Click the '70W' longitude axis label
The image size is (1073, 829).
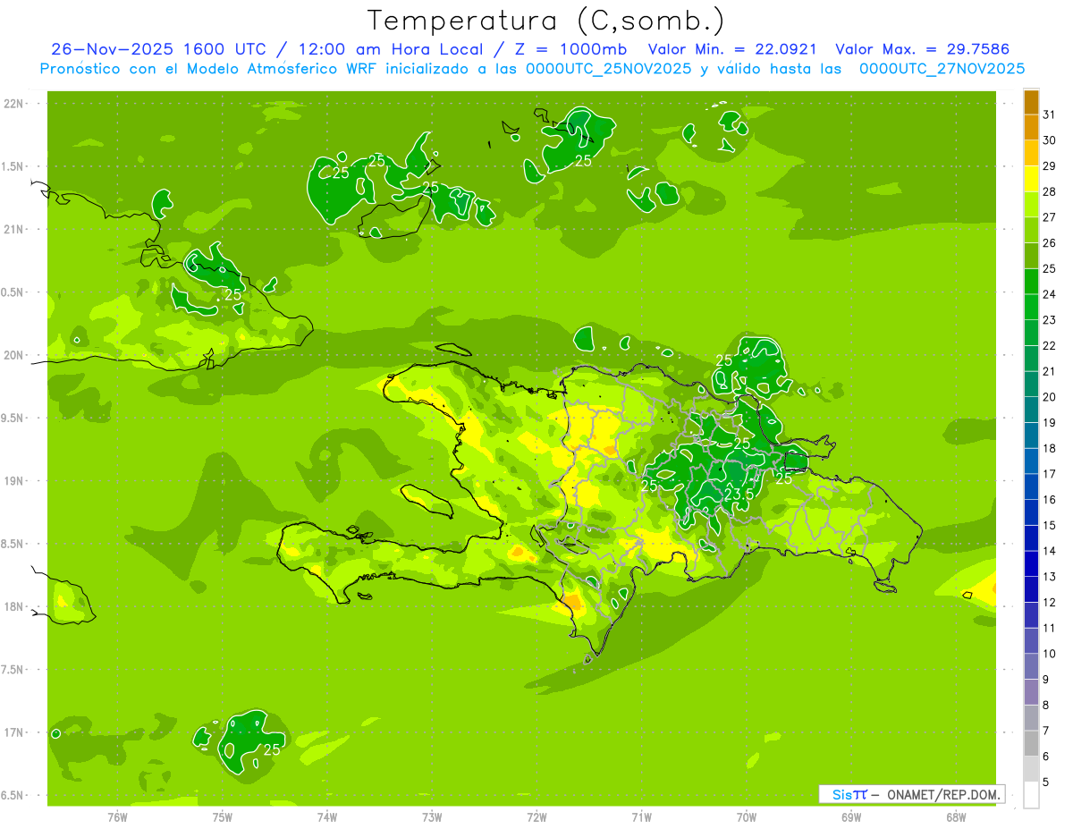(747, 816)
